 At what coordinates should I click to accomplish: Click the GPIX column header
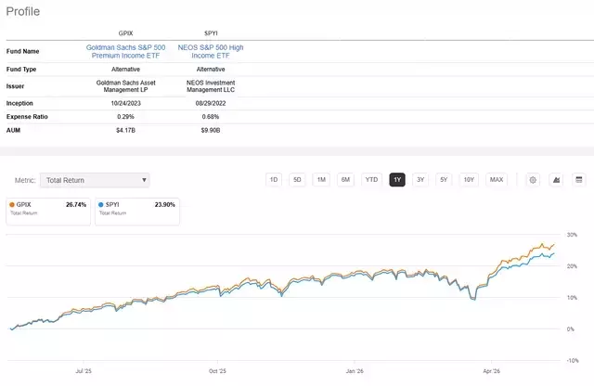point(126,33)
